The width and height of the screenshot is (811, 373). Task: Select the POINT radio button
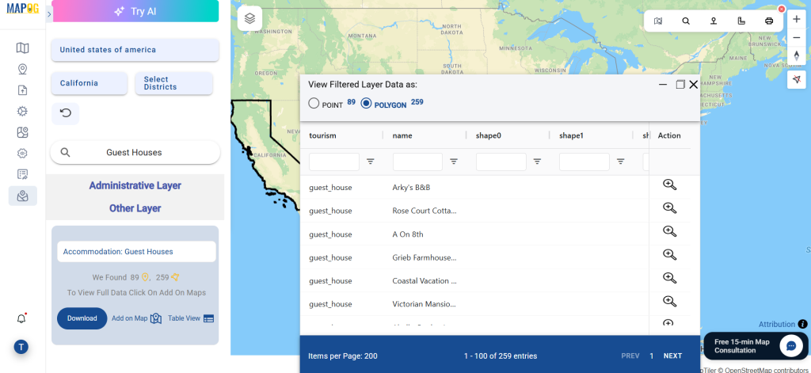314,103
